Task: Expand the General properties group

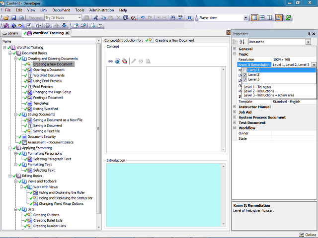Action: point(235,49)
